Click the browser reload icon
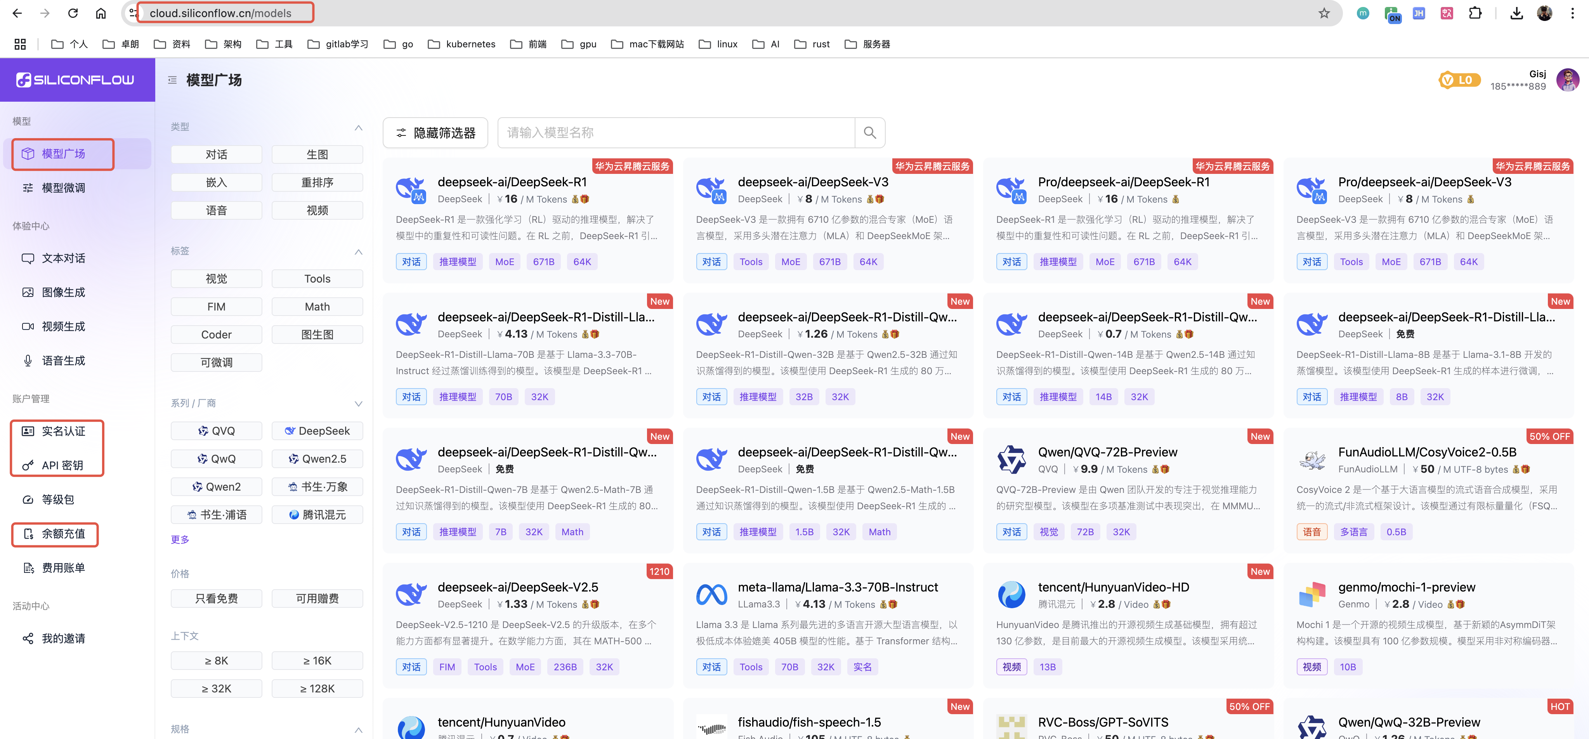Screen dimensions: 1589x739 (x=73, y=13)
